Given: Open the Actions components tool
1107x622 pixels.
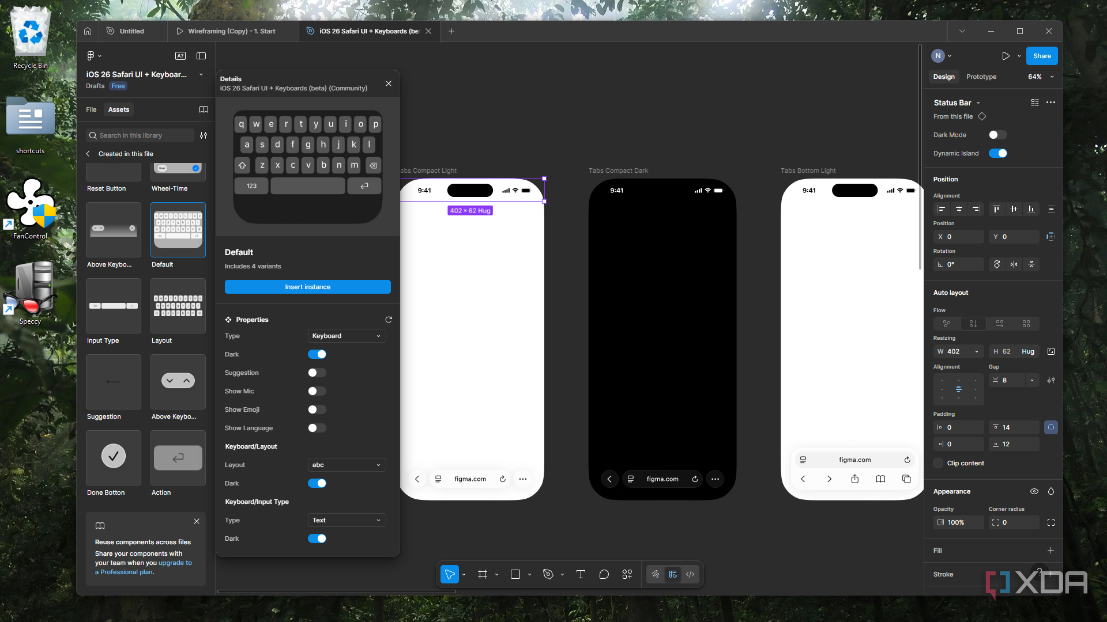Looking at the screenshot, I should coord(627,574).
